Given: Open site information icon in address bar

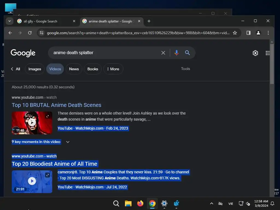Looking at the screenshot, I should pyautogui.click(x=42, y=33).
